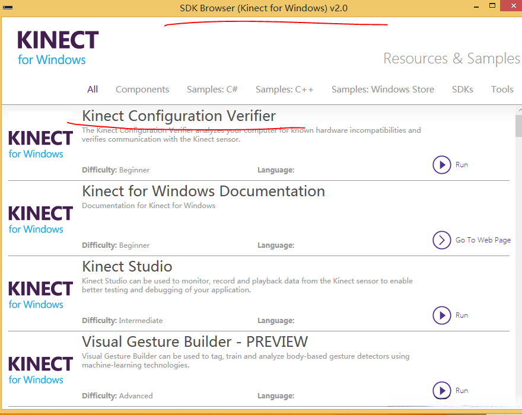Click the Resources & Samples heading
This screenshot has height=415, width=522.
pyautogui.click(x=451, y=59)
